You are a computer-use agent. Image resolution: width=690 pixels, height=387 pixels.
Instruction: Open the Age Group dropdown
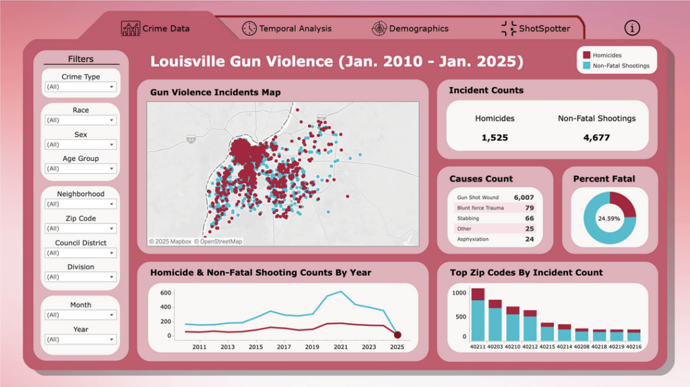click(x=81, y=169)
